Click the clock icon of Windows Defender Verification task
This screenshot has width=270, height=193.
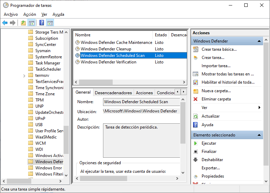78,62
